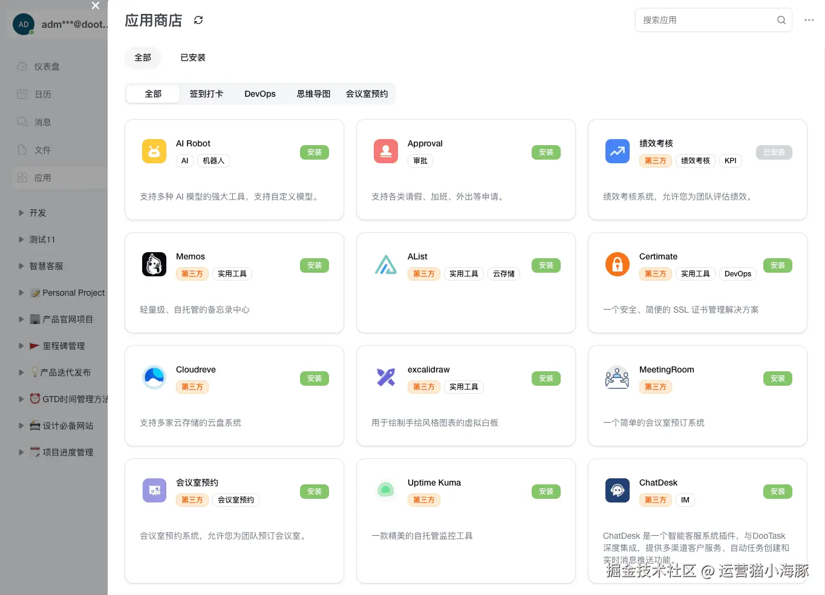
Task: Click the Certimate lock icon
Action: 618,264
